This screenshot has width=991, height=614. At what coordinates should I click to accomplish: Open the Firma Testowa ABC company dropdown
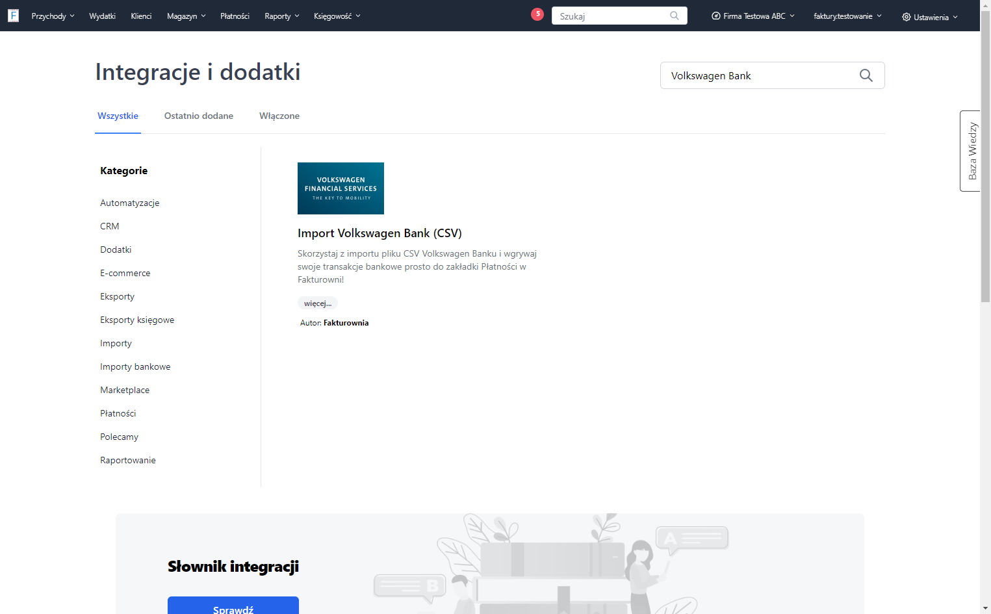[753, 16]
